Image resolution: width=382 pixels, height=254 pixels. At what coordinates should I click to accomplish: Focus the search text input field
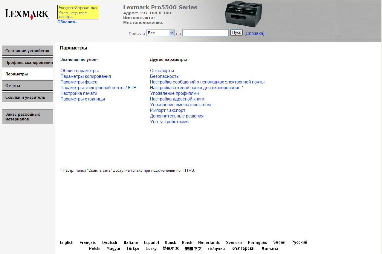(205, 33)
